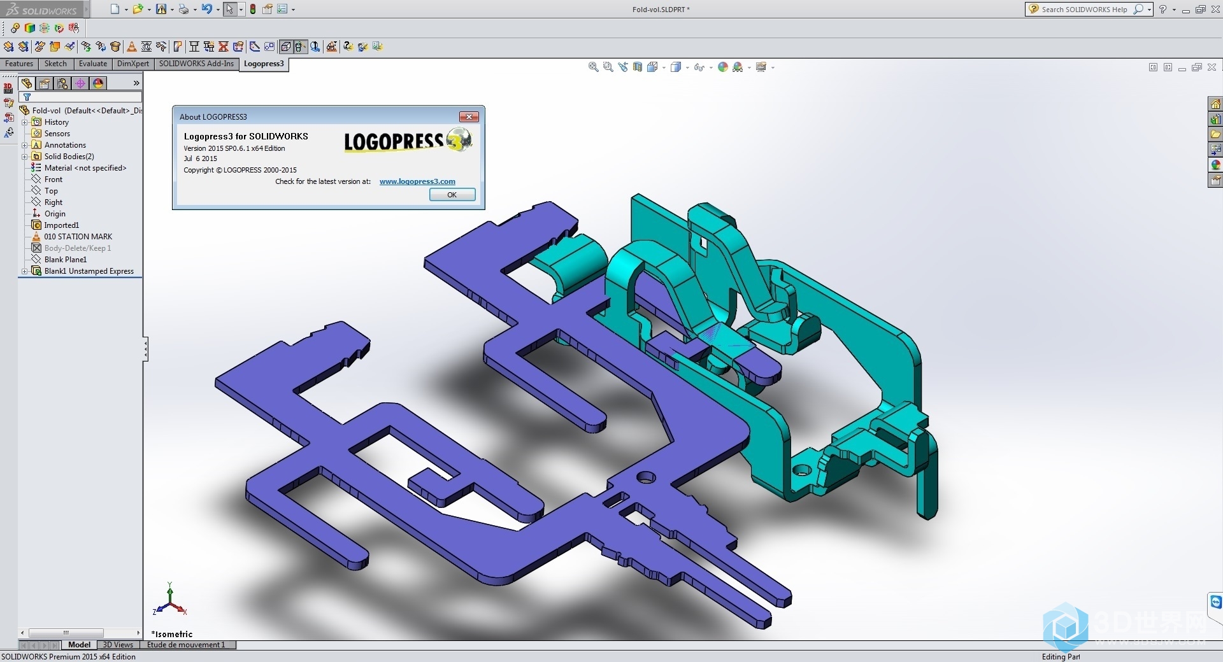Open SOLIDWORKS Resources home icon in task pane

1215,104
